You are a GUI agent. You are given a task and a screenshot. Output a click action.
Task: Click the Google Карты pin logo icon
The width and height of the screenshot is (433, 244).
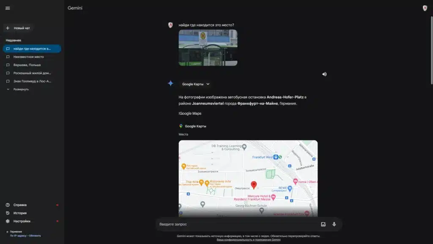pyautogui.click(x=181, y=126)
